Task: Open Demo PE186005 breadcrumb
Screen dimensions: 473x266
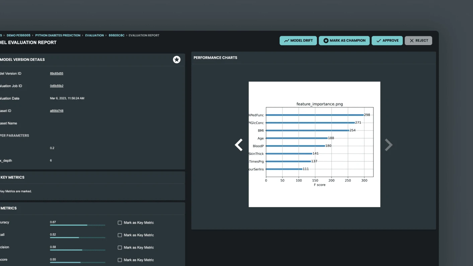Action: tap(18, 35)
